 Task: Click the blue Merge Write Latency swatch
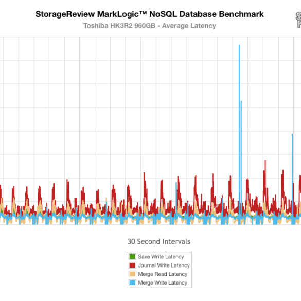(132, 282)
